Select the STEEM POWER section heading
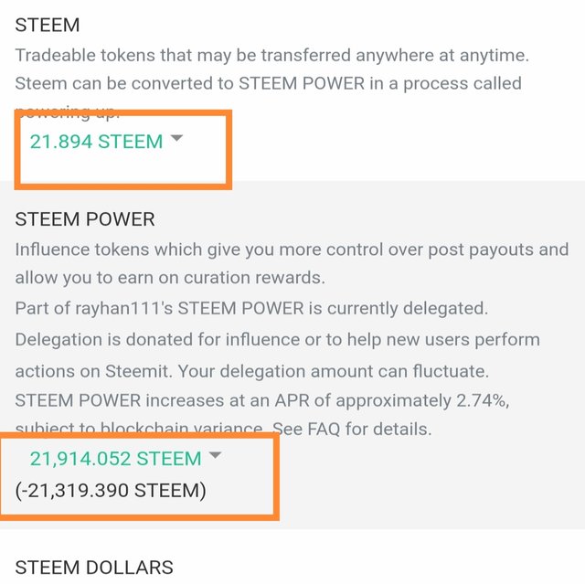Viewport: 585px width, 584px height. point(85,219)
